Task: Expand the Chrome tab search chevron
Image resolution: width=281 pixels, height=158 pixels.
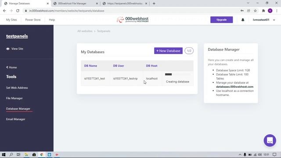Action: click(x=248, y=3)
